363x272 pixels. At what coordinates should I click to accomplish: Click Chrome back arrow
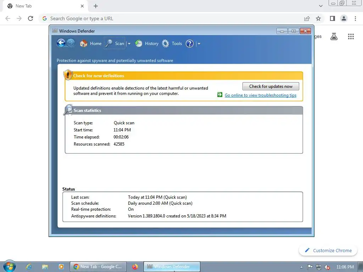8,18
